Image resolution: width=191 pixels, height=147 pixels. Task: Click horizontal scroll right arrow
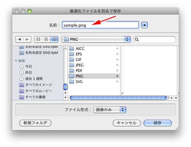176,98
